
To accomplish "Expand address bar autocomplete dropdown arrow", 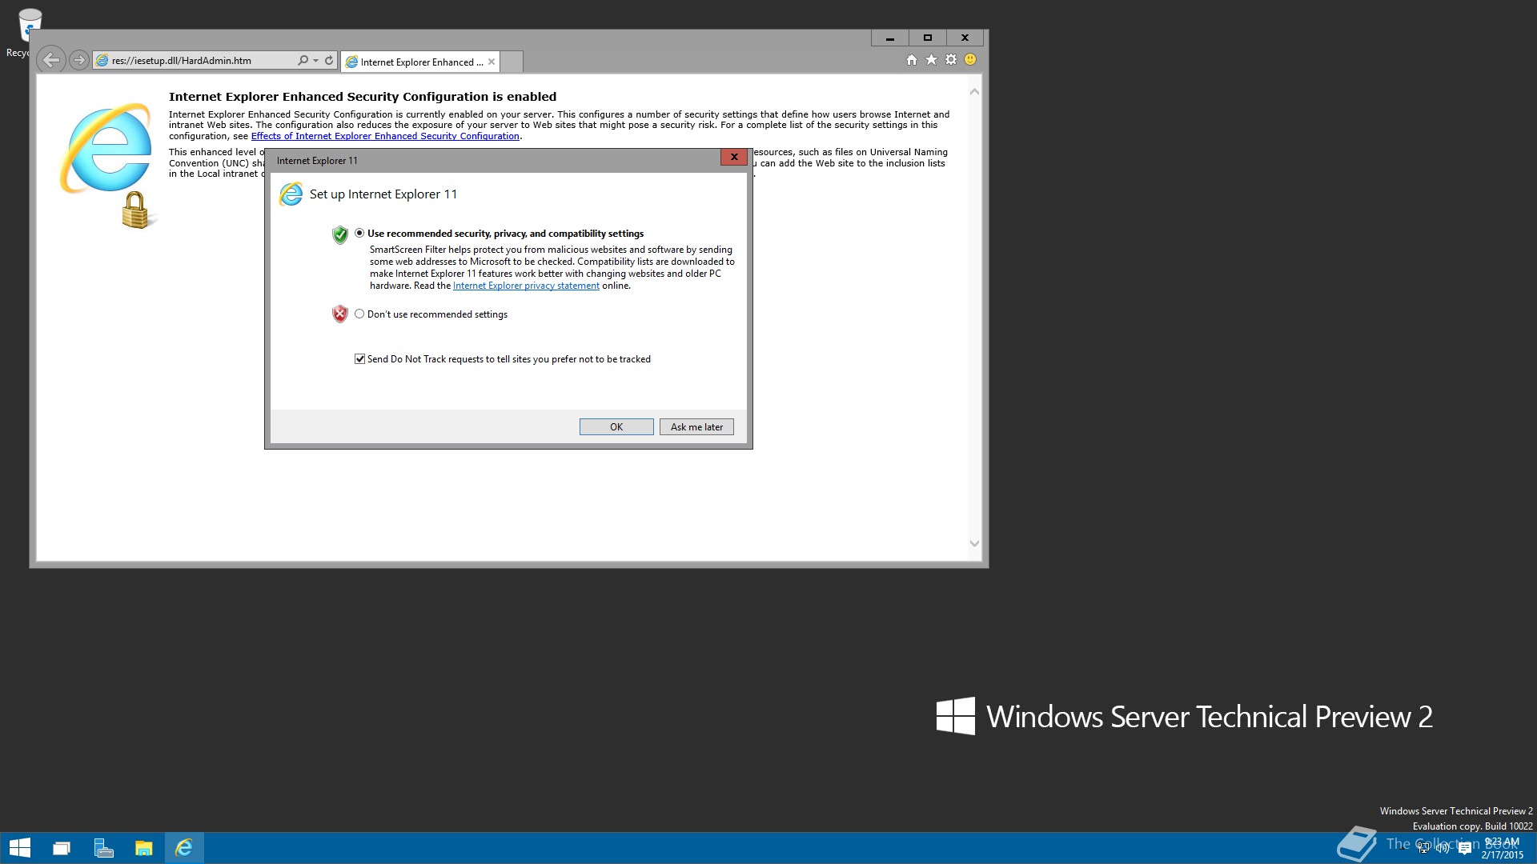I will 315,61.
